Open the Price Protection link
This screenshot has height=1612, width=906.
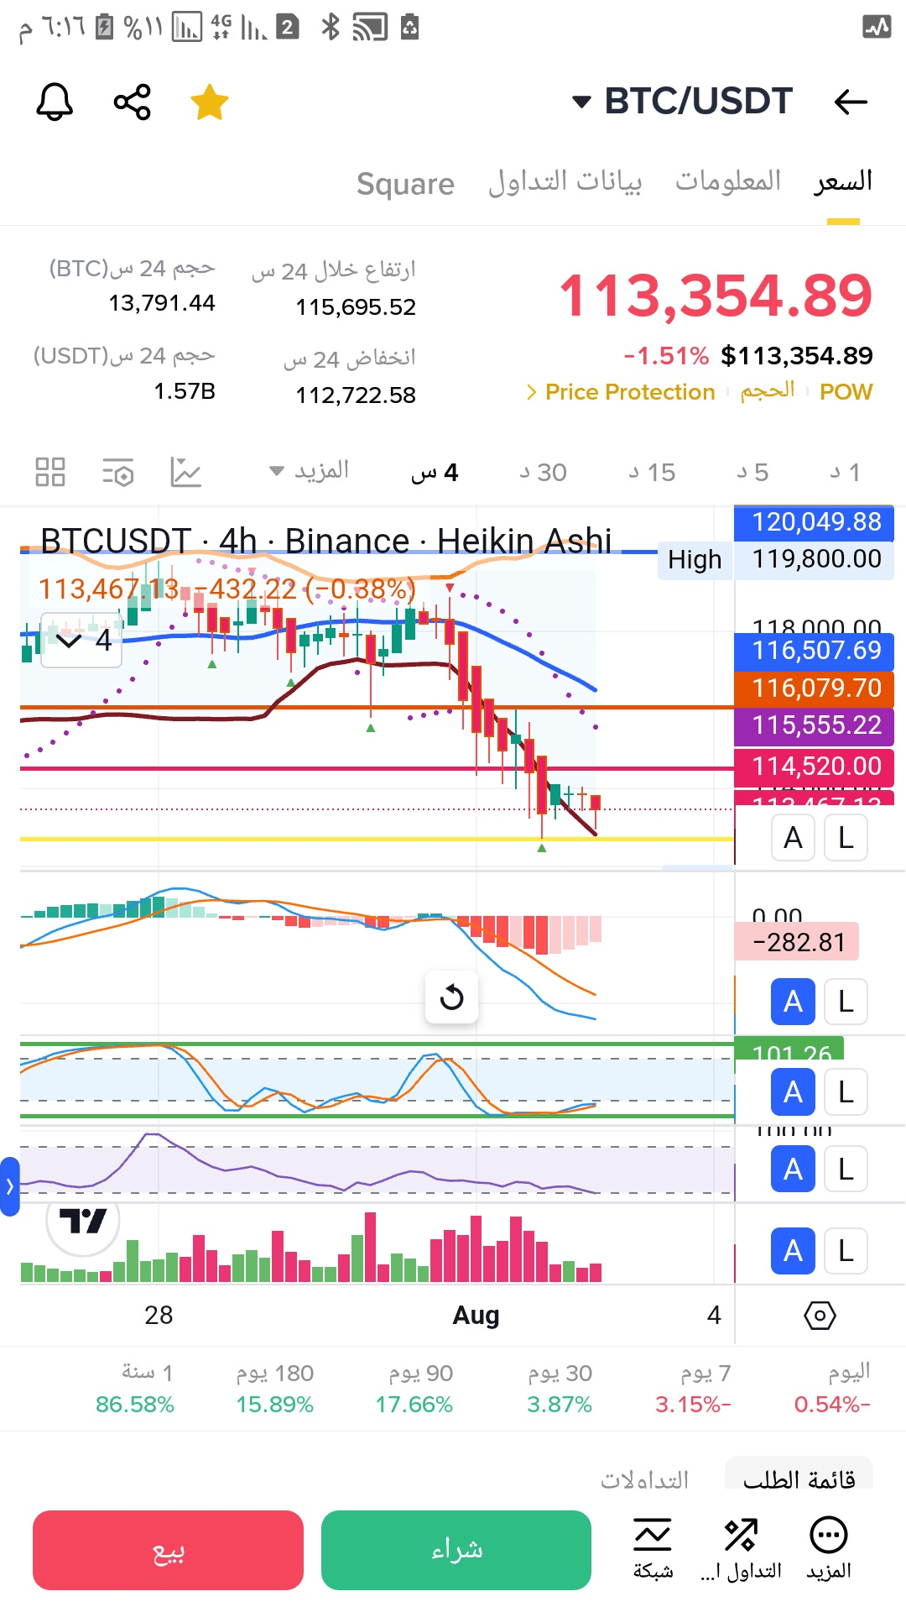(x=621, y=392)
